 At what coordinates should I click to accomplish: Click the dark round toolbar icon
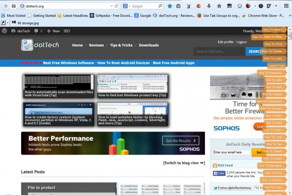click(261, 6)
